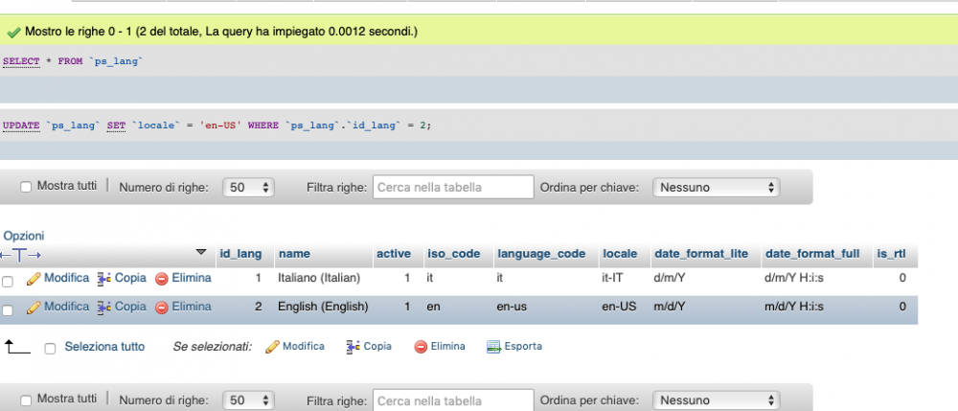
Task: Open the top 'Ordina per chiave' dropdown
Action: pyautogui.click(x=716, y=188)
